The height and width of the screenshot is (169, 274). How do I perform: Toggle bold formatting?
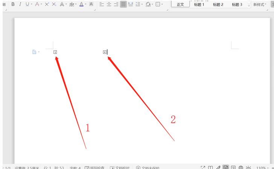tap(13, 4)
